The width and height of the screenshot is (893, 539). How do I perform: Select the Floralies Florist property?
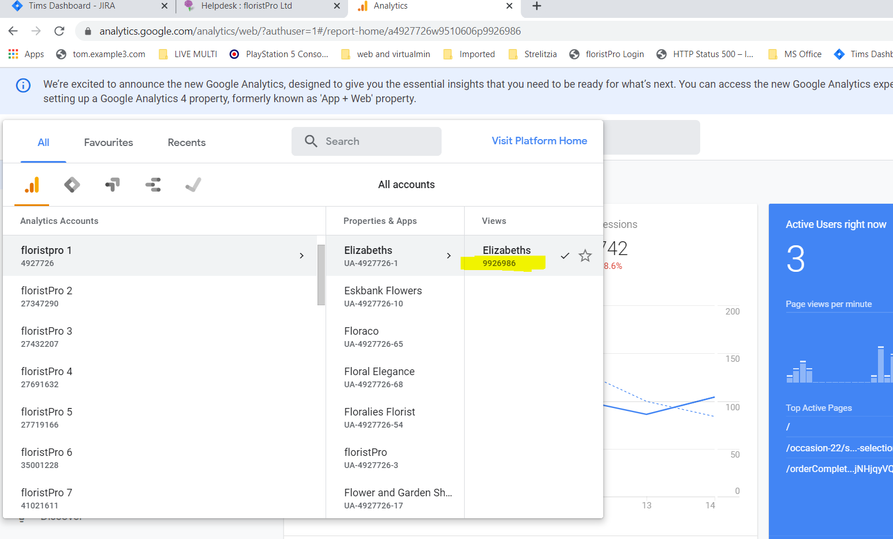[395, 417]
